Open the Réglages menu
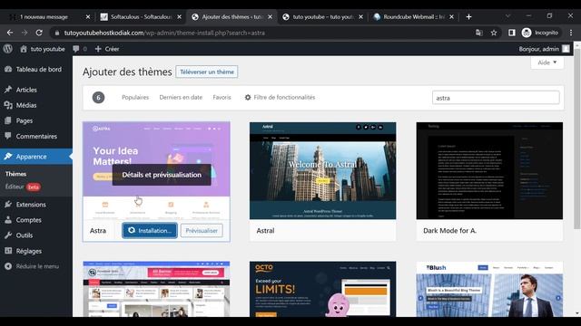The height and width of the screenshot is (326, 581). click(x=36, y=251)
